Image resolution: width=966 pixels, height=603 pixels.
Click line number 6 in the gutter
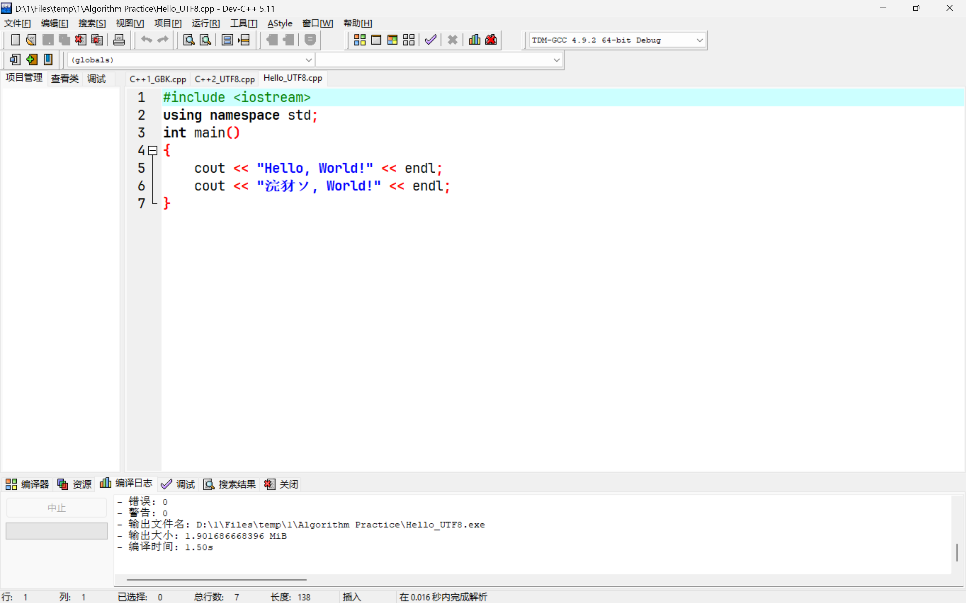pyautogui.click(x=141, y=186)
